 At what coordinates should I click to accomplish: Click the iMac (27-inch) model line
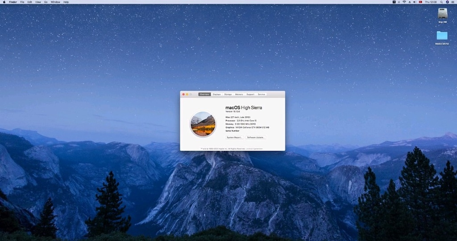(238, 117)
